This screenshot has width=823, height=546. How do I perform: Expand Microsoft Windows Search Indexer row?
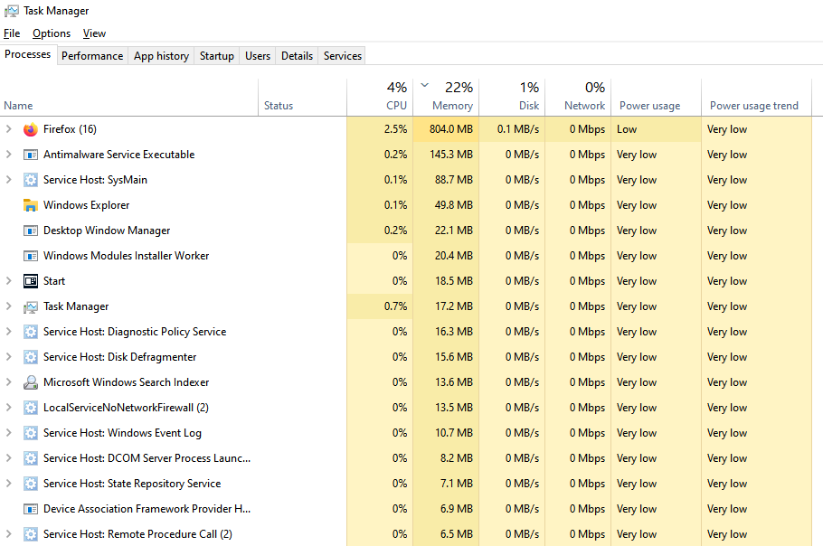8,381
